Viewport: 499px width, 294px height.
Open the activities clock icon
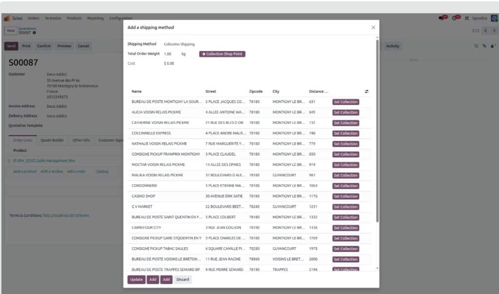pyautogui.click(x=456, y=18)
